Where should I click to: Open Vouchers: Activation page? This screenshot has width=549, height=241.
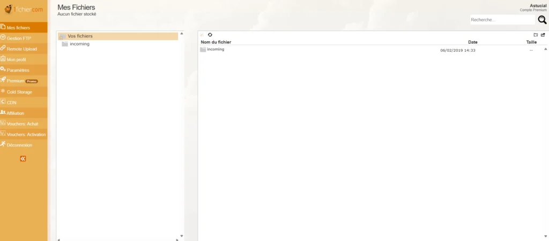pyautogui.click(x=24, y=134)
